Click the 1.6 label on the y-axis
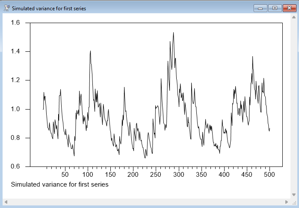 (15, 23)
